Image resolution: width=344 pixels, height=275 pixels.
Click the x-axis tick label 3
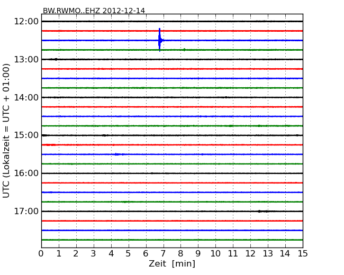(x=94, y=254)
